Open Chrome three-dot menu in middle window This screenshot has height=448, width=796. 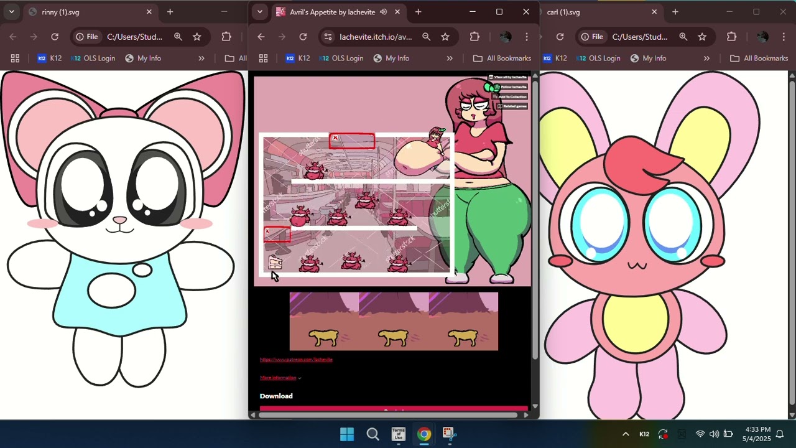point(527,37)
